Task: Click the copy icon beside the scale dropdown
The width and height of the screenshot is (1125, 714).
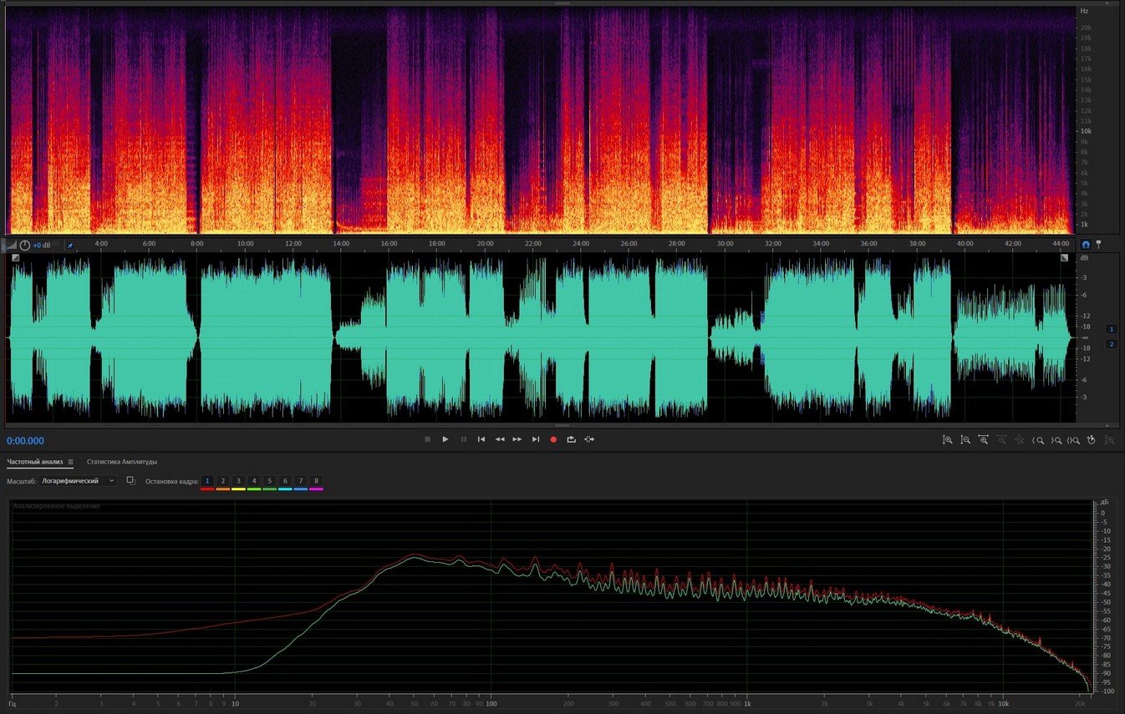Action: coord(130,481)
